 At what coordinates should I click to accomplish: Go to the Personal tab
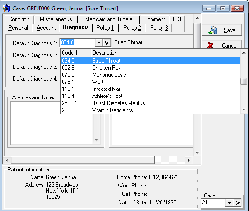point(18,28)
